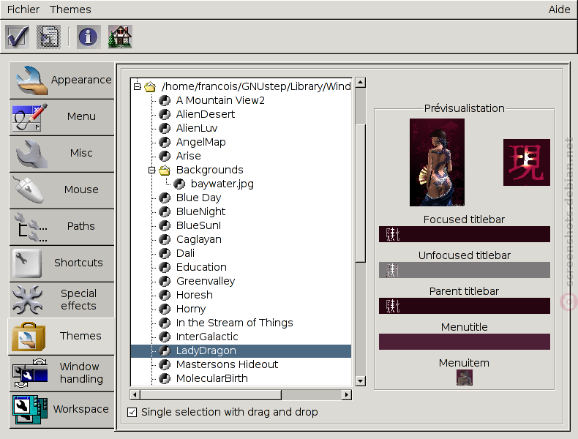The height and width of the screenshot is (439, 578).
Task: Click the root folder icon in tree
Action: [150, 86]
